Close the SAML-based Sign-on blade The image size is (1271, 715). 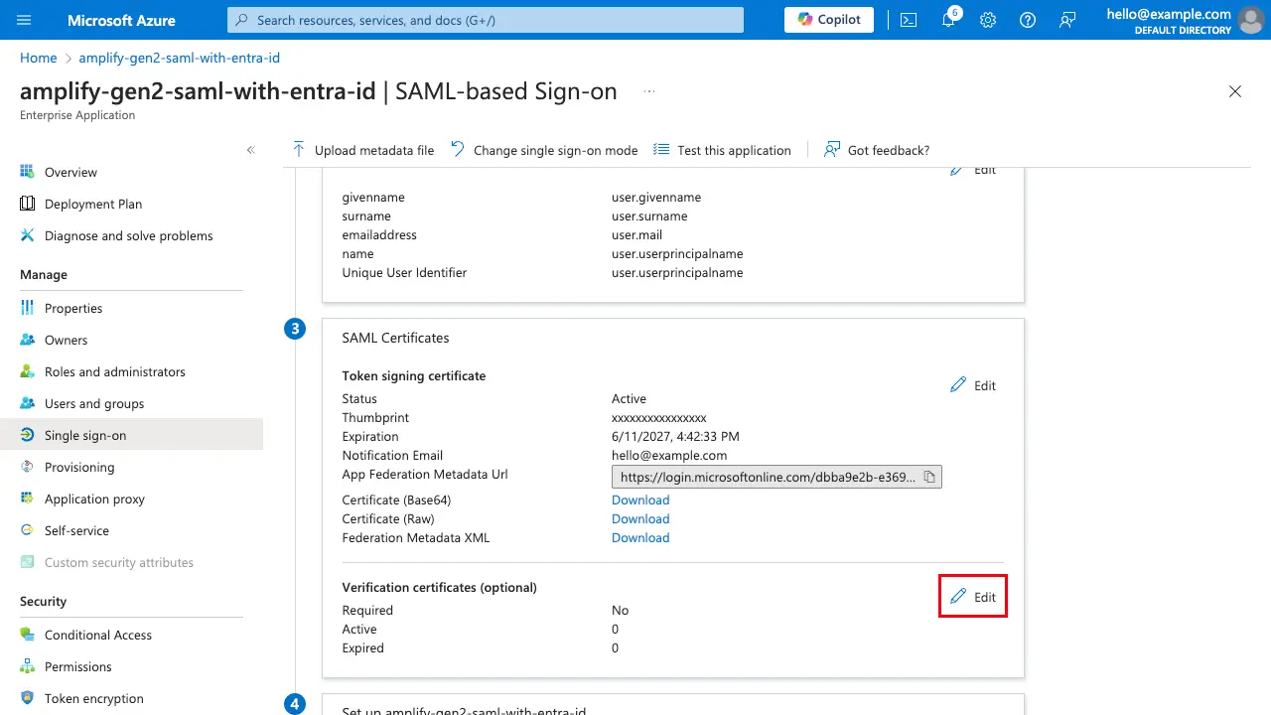pyautogui.click(x=1235, y=91)
